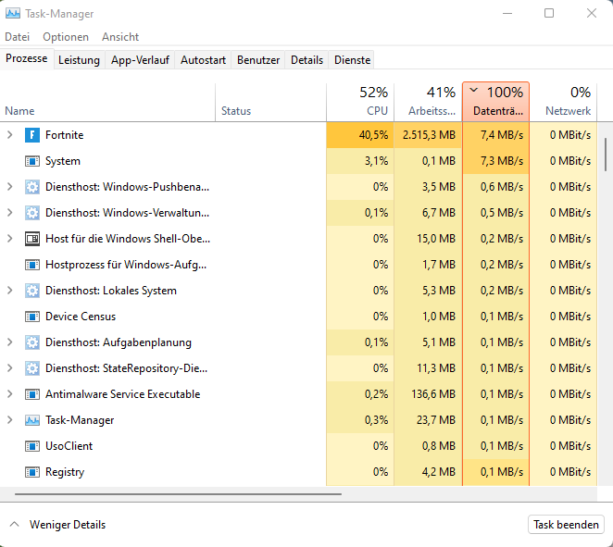The width and height of the screenshot is (613, 547).
Task: Click the Diensthost Windows-Pushbena gear icon
Action: pos(32,187)
